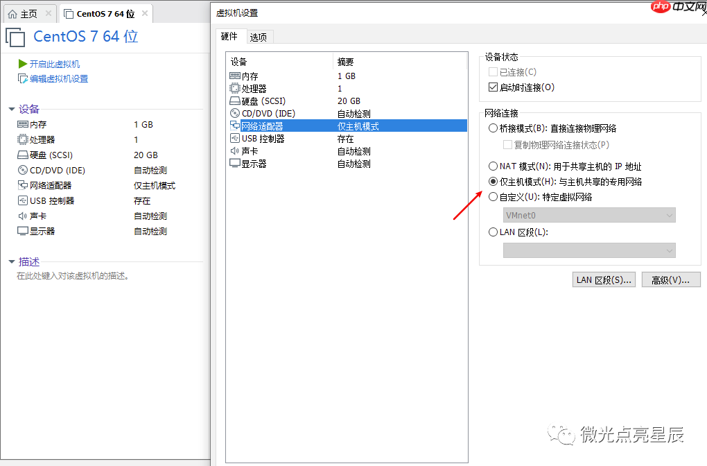The width and height of the screenshot is (707, 466).
Task: Toggle the 已连接(C) checkbox
Action: [x=493, y=71]
